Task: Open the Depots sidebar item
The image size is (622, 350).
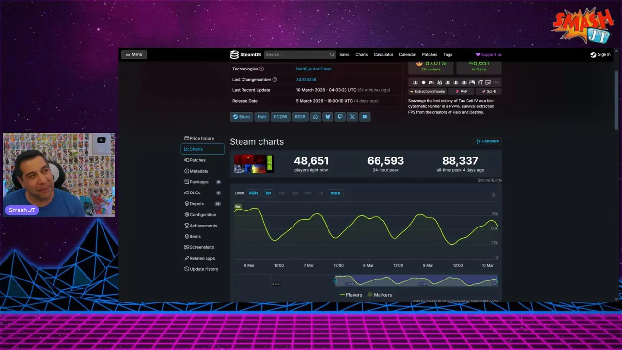Action: pyautogui.click(x=202, y=204)
